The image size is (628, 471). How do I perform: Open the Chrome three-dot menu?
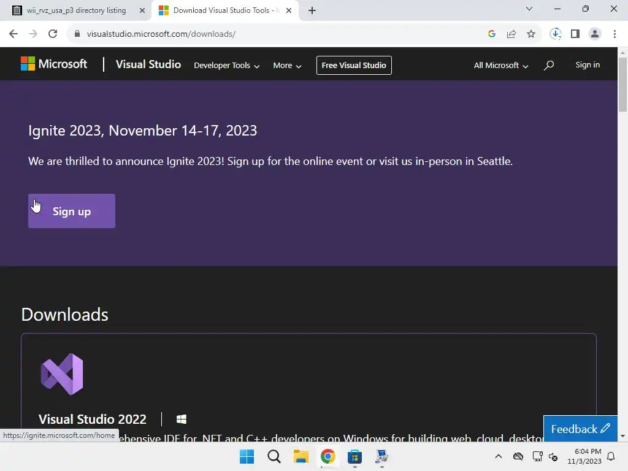tap(615, 34)
